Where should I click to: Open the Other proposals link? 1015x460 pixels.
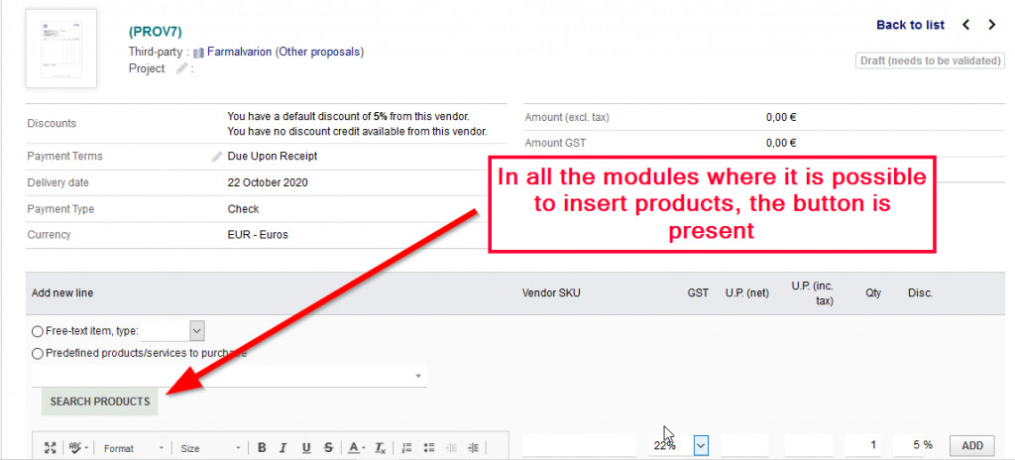(x=320, y=52)
